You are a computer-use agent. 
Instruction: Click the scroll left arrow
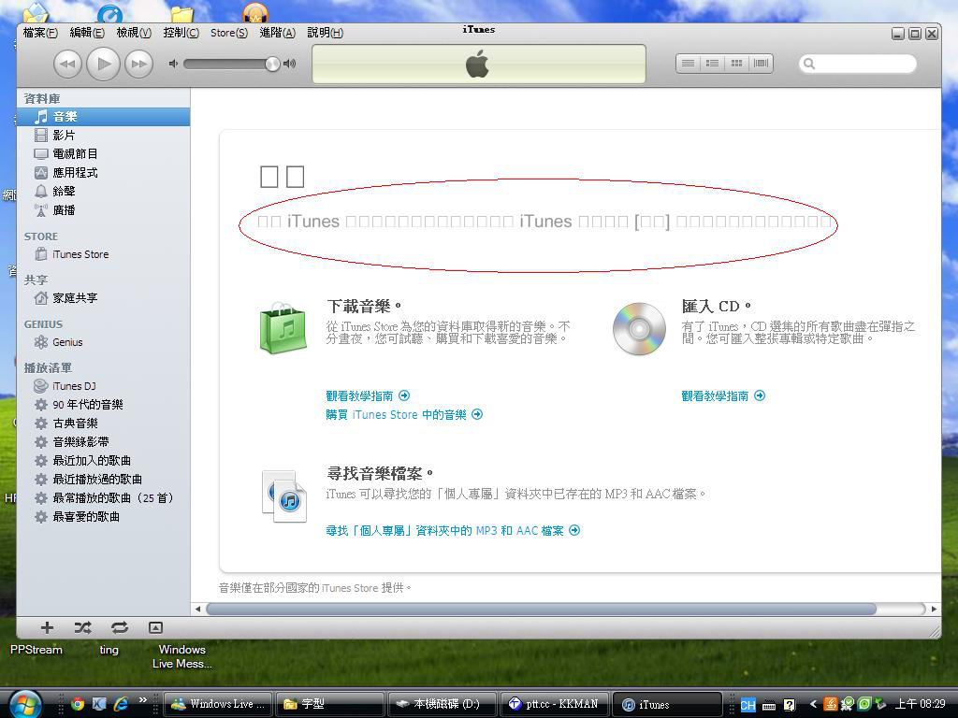(x=198, y=609)
